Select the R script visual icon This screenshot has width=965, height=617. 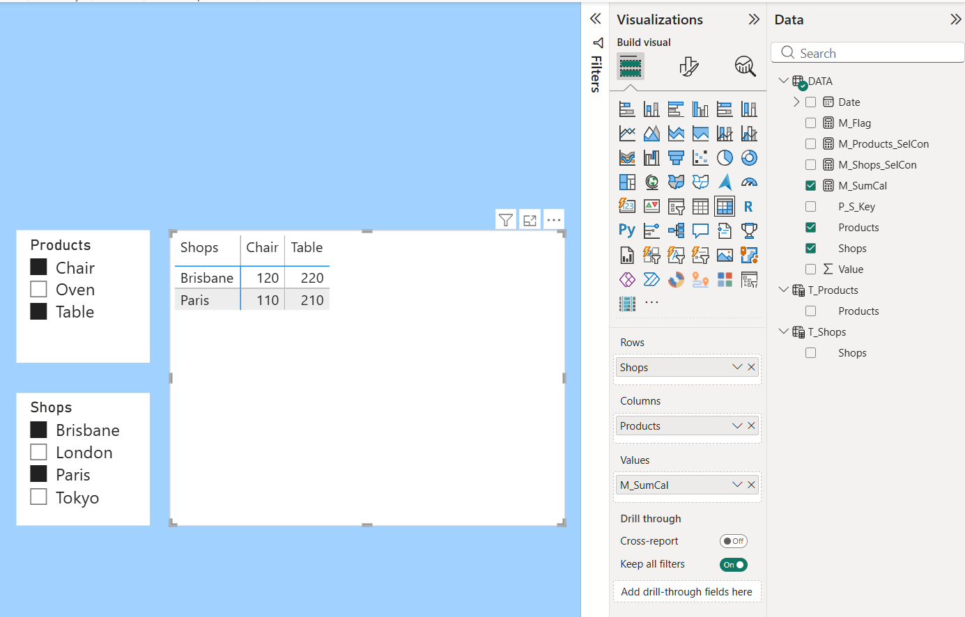[749, 206]
